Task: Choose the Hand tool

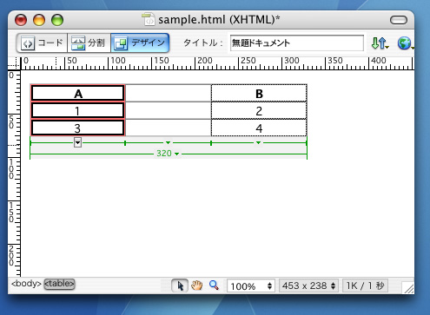Action: coord(197,285)
